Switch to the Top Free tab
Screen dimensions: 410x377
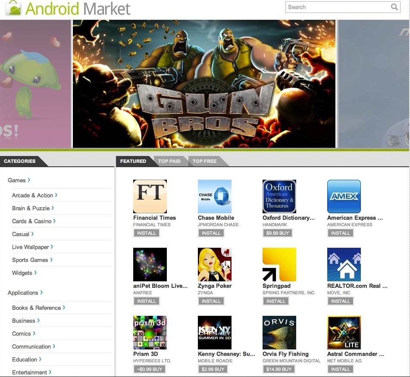tap(204, 161)
